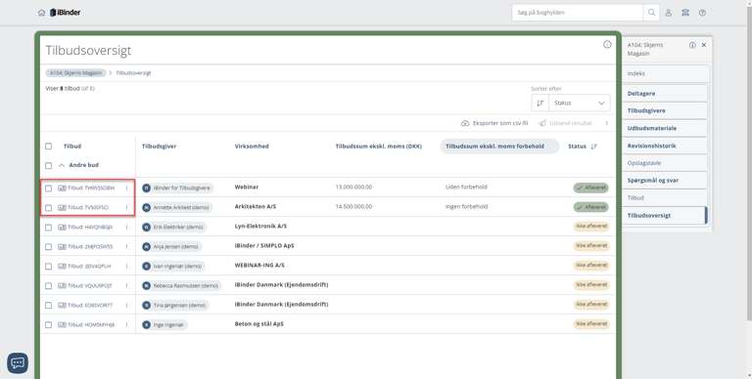
Task: Open row menu for Inge Ingeniør tilbud
Action: coord(126,325)
